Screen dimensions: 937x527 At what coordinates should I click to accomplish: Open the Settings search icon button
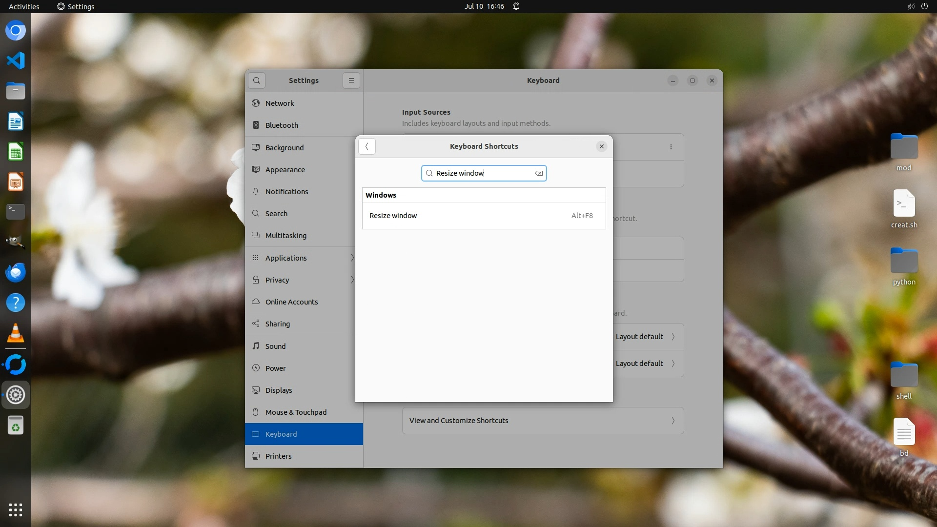257,81
